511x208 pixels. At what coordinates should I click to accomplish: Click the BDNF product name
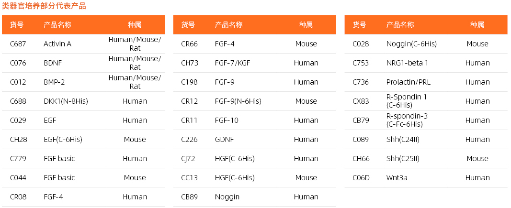point(53,63)
